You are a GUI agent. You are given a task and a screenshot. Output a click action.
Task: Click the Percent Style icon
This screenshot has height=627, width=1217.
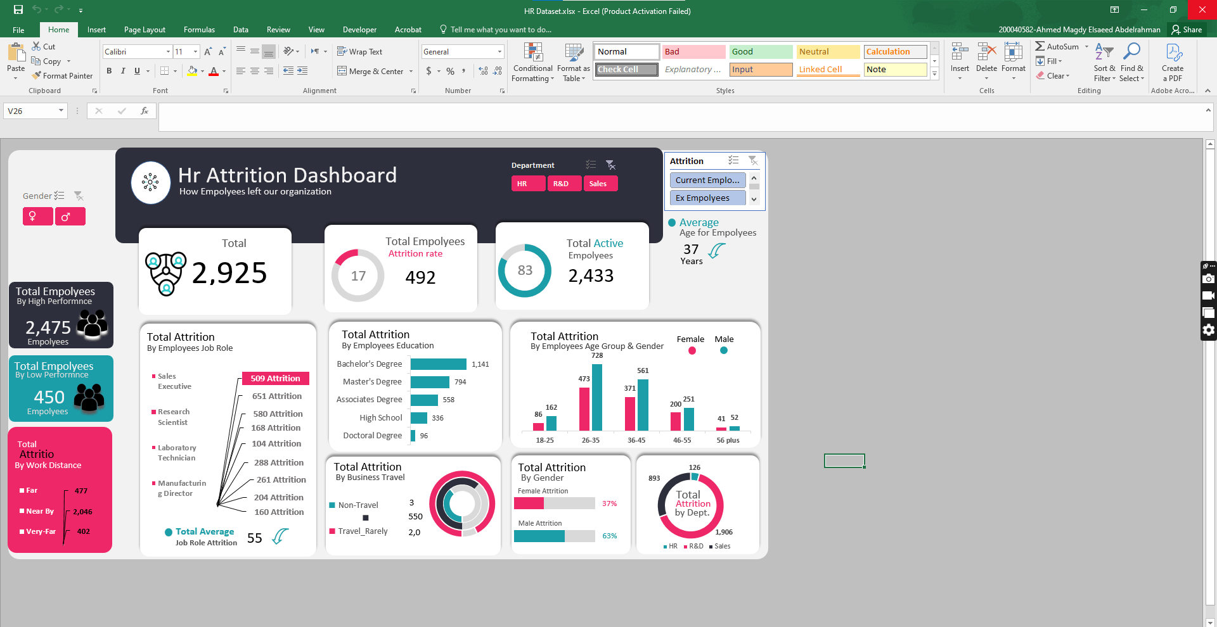point(450,72)
